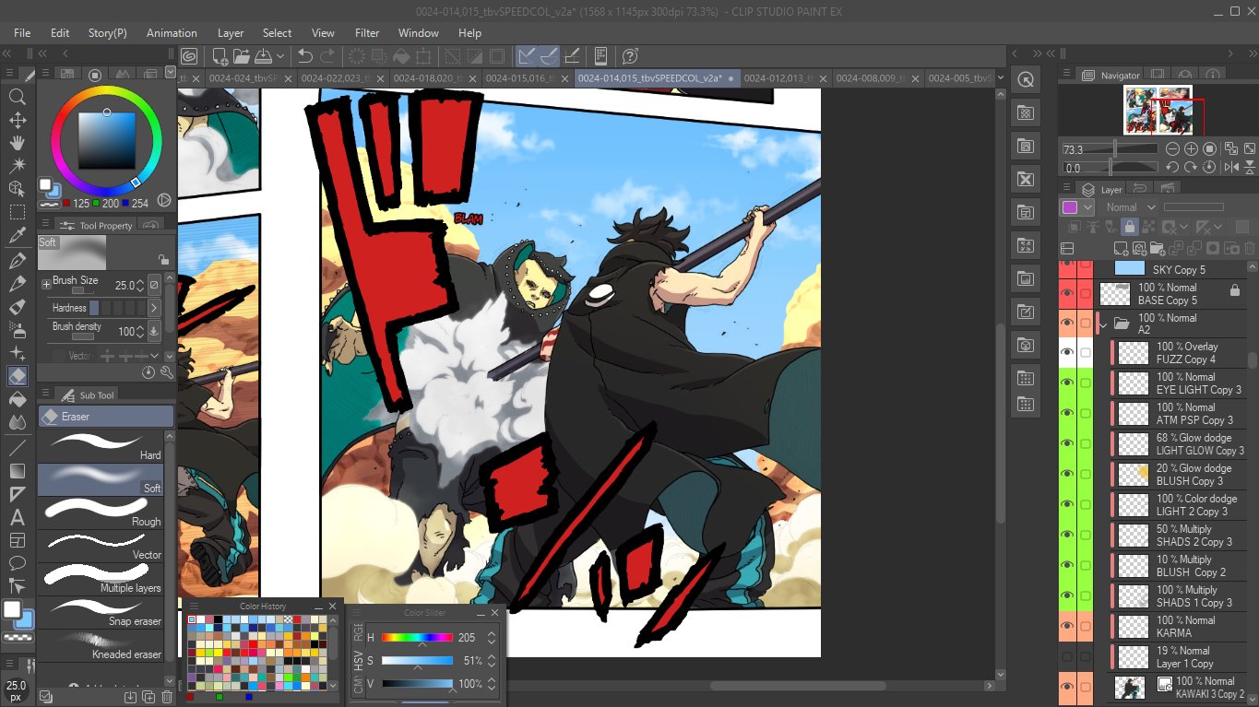Viewport: 1259px width, 707px height.
Task: Delete sub tool using trash icon
Action: tap(166, 697)
